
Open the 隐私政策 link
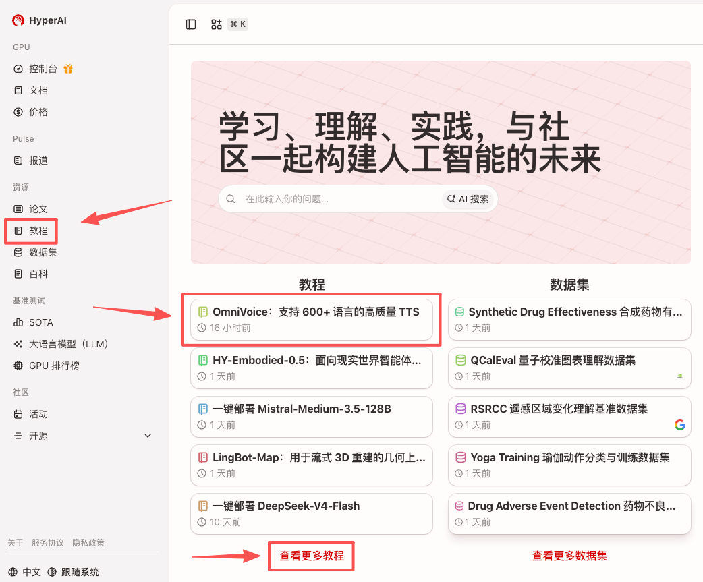[x=88, y=543]
